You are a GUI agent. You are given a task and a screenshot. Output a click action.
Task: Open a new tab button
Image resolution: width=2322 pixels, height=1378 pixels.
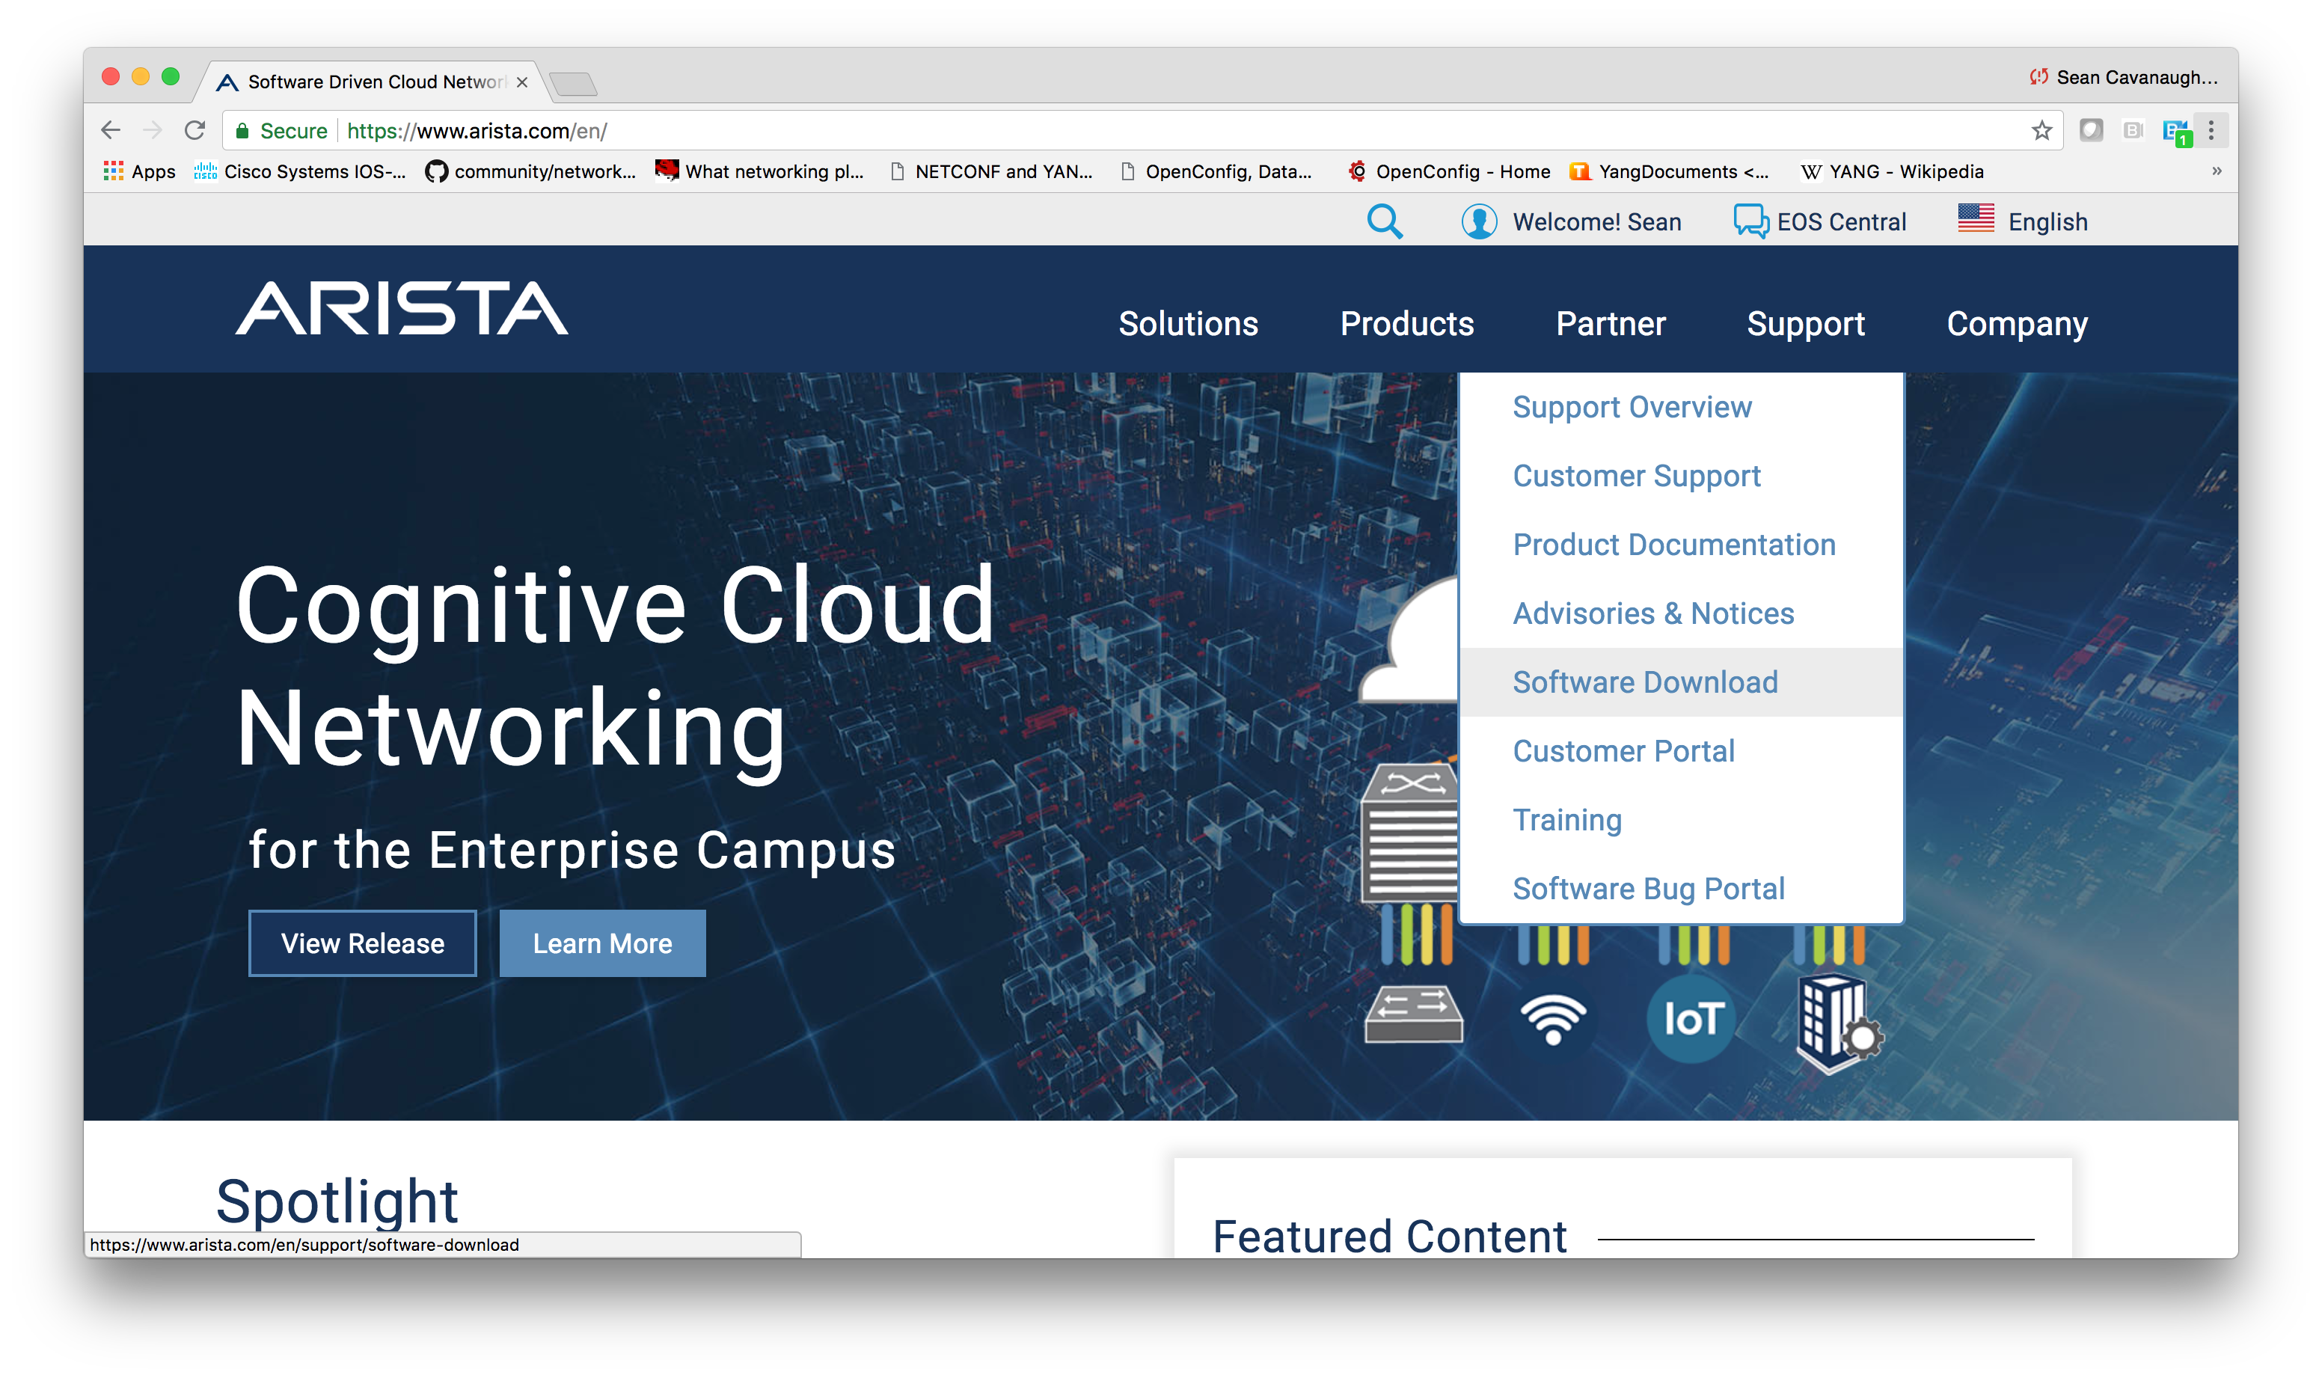573,85
